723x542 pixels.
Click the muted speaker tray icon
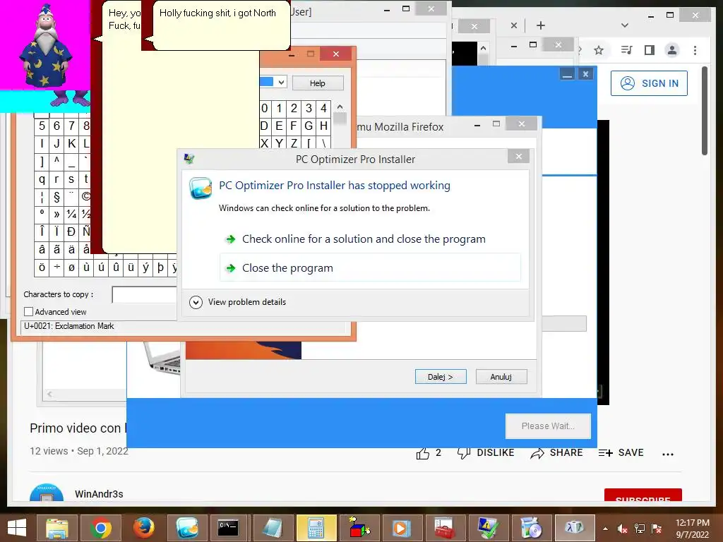623,529
